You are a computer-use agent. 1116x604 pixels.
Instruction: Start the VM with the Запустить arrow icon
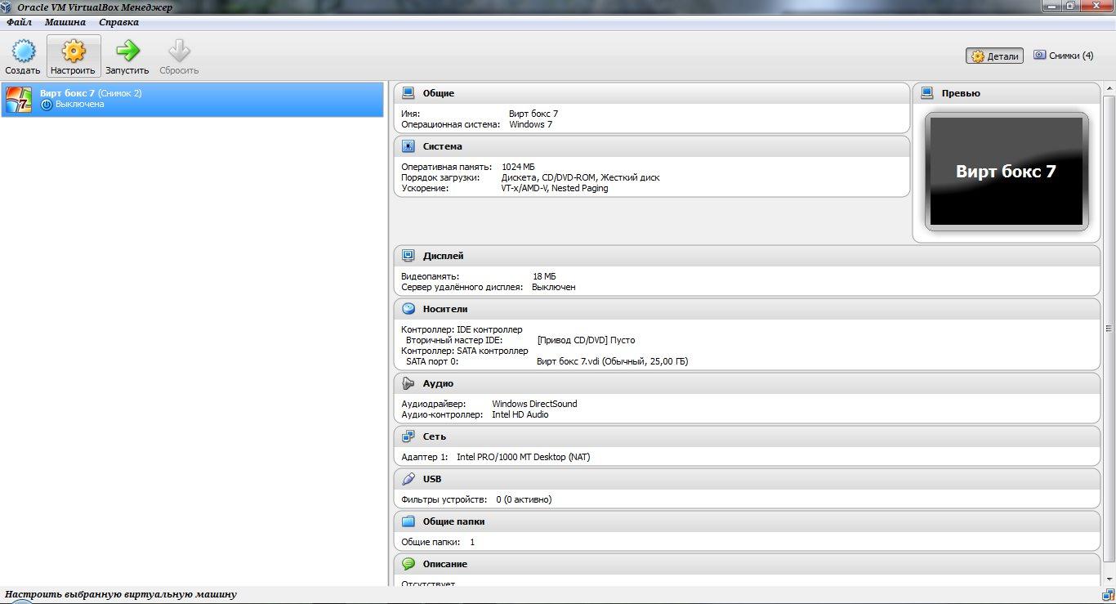(127, 51)
